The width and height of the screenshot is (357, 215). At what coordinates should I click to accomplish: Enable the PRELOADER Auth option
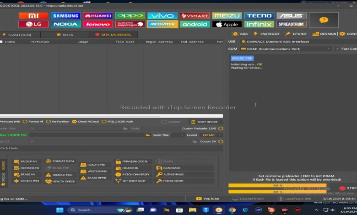click(x=104, y=122)
